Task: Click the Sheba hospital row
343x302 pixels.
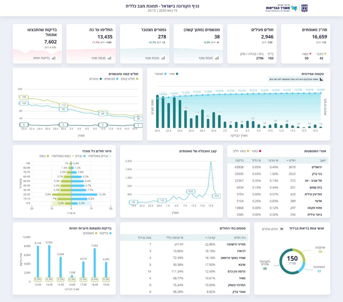Action: [x=185, y=264]
